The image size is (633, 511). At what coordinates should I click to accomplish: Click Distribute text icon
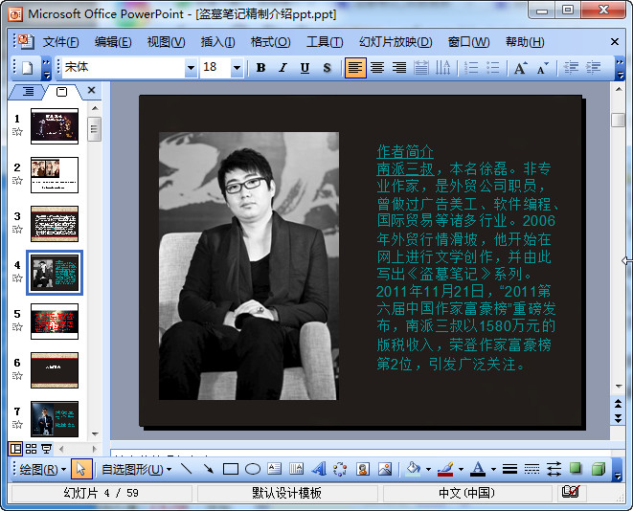421,68
